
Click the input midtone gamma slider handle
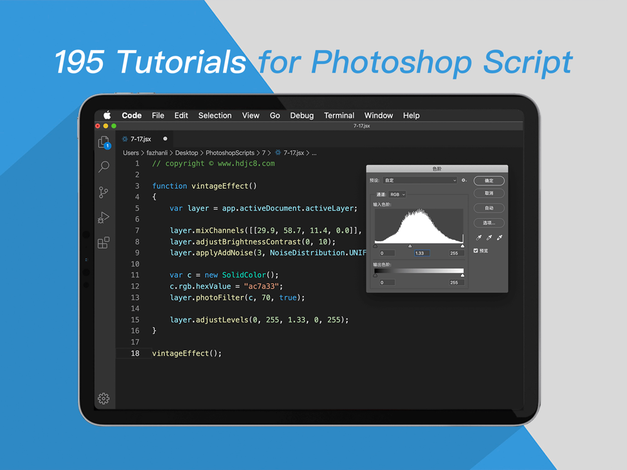pos(410,246)
